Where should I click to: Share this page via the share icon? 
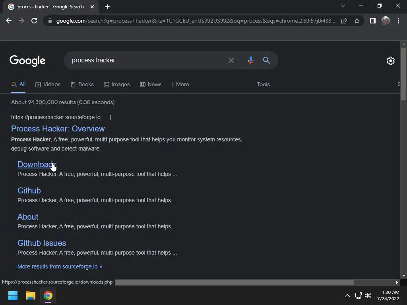pos(344,21)
